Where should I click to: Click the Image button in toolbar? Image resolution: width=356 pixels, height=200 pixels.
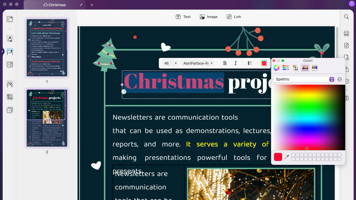point(209,17)
